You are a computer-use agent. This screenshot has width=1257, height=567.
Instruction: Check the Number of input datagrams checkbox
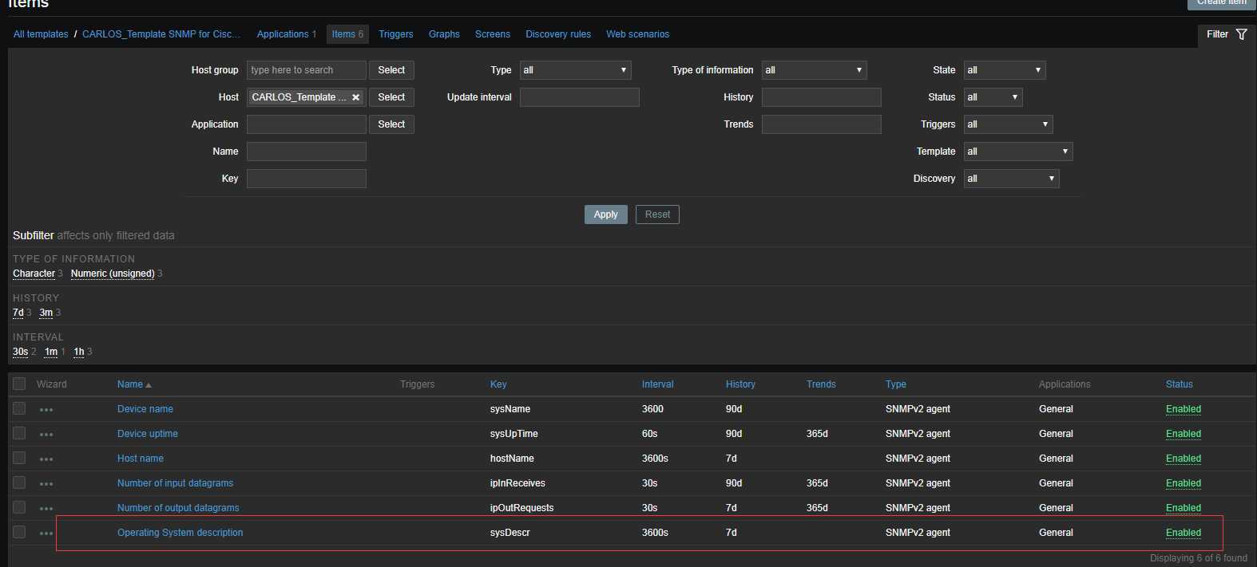[x=19, y=482]
